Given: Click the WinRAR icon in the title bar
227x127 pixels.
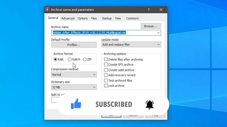Looking at the screenshot, I should (47, 10).
